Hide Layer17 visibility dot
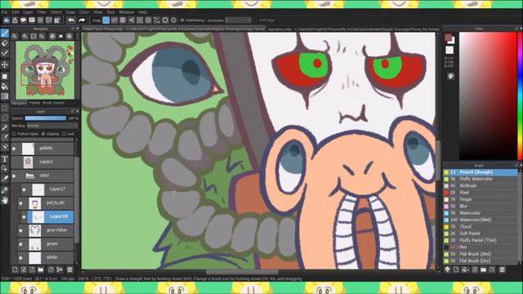The height and width of the screenshot is (294, 523). (24, 189)
